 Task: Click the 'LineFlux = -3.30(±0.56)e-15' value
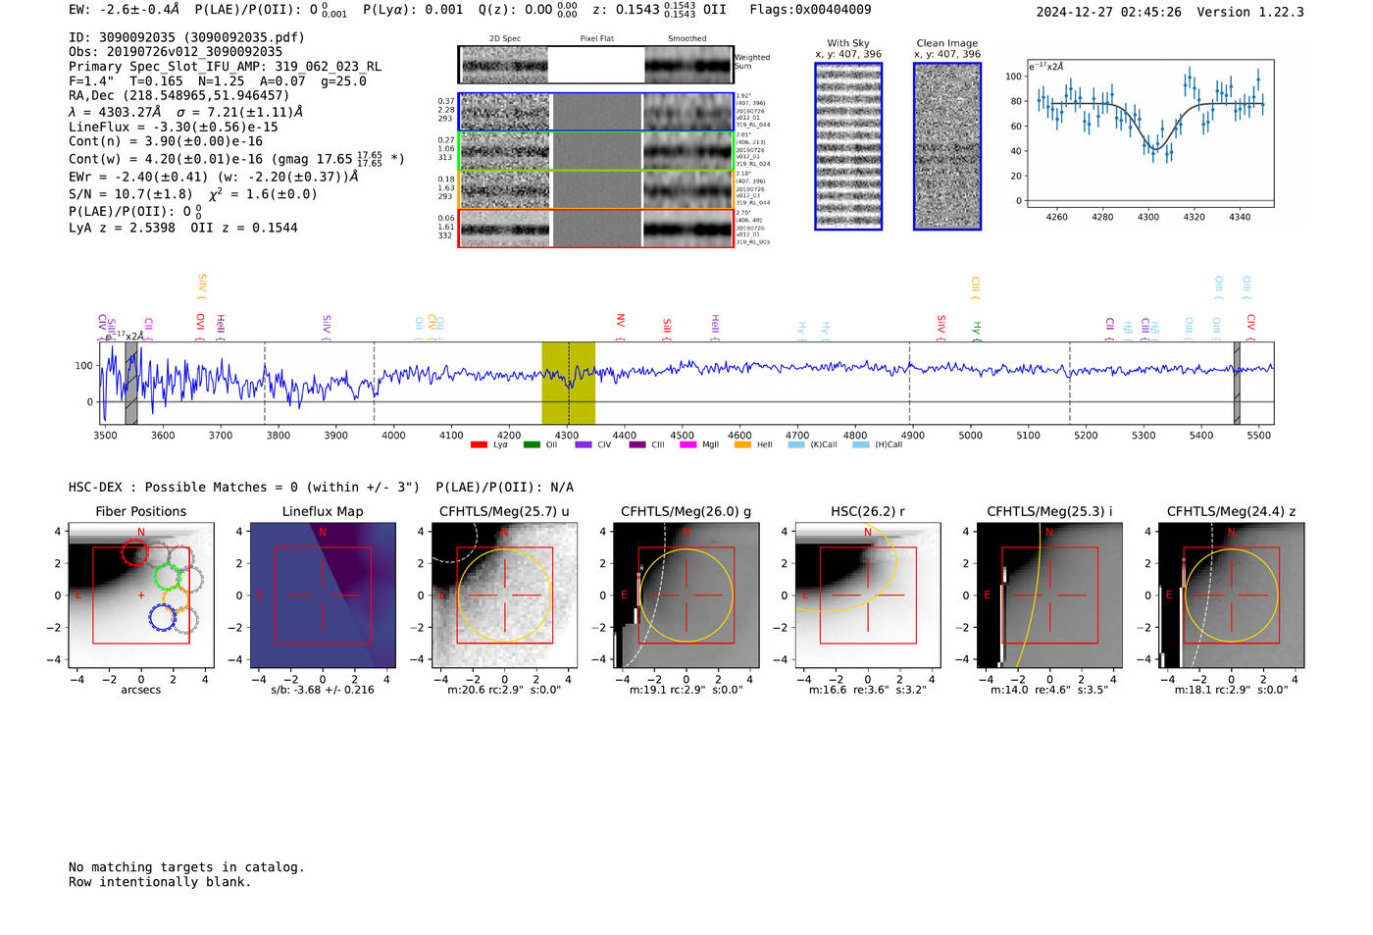point(174,127)
